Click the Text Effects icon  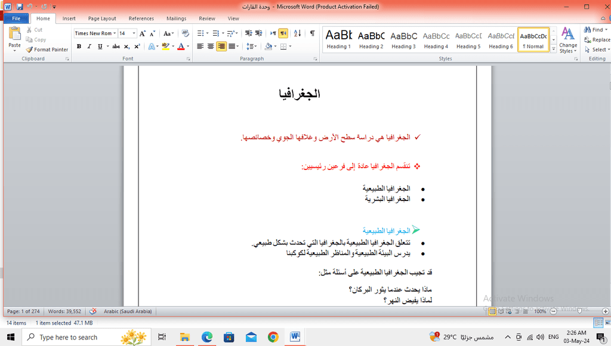click(x=151, y=47)
